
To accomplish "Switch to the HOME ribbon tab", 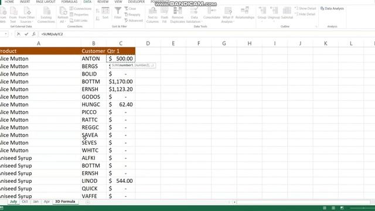I will point(9,2).
